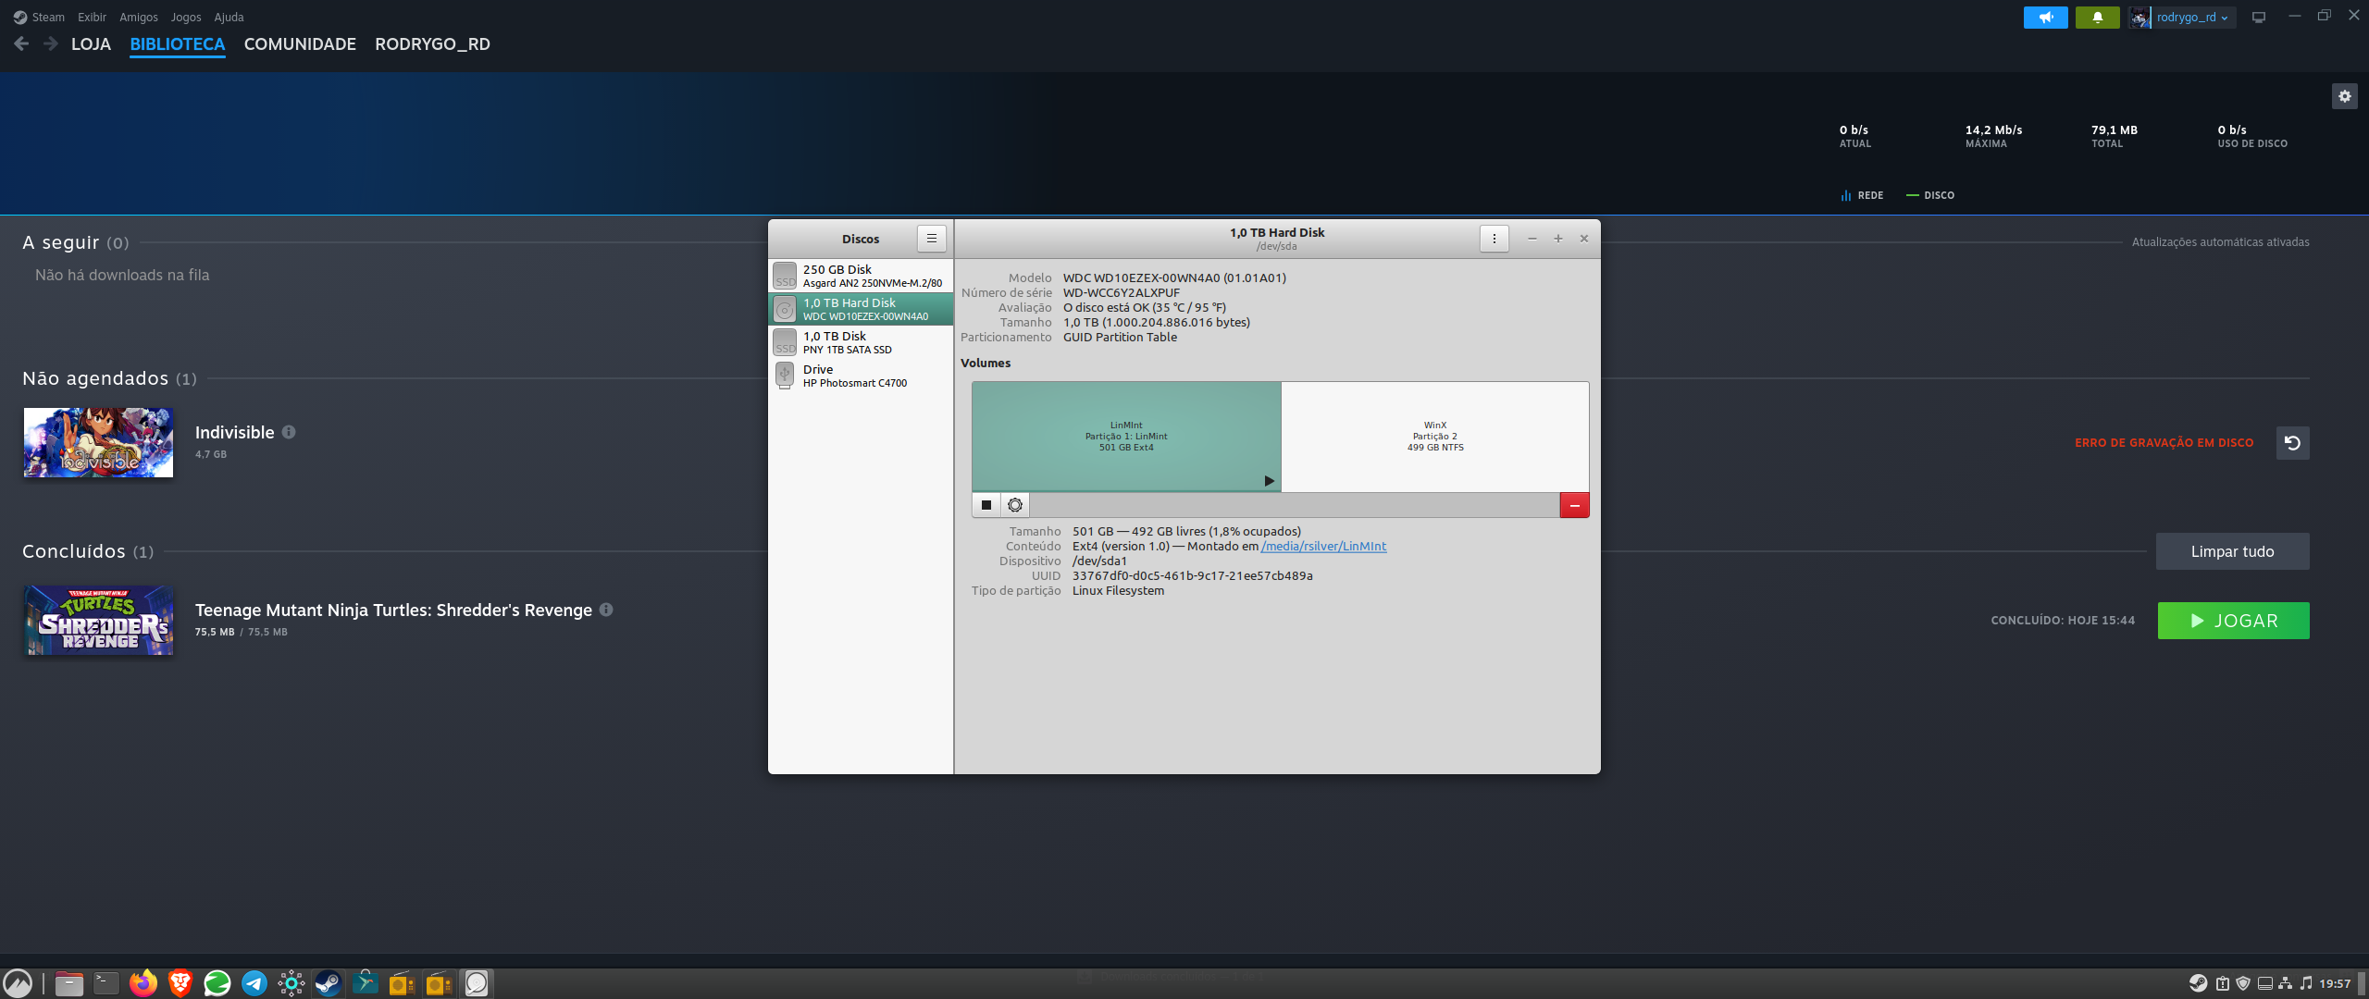Screen dimensions: 2369x999
Task: Go back in Steam navigation
Action: tap(22, 43)
